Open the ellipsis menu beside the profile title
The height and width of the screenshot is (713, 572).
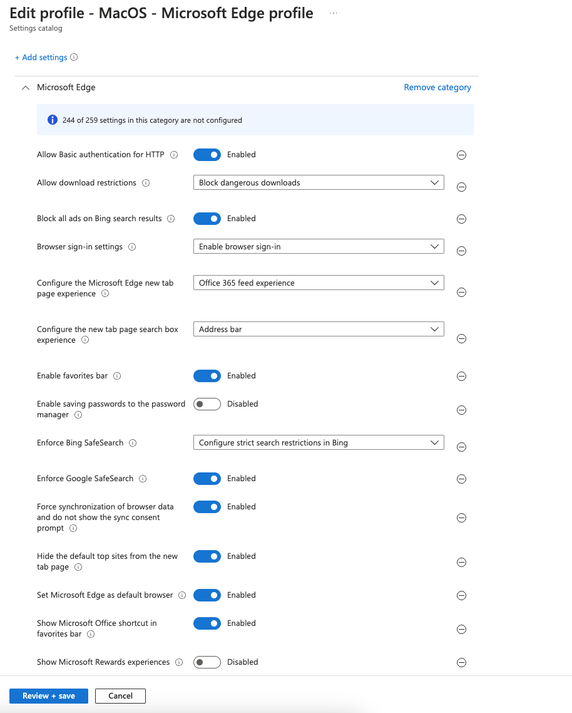[334, 13]
